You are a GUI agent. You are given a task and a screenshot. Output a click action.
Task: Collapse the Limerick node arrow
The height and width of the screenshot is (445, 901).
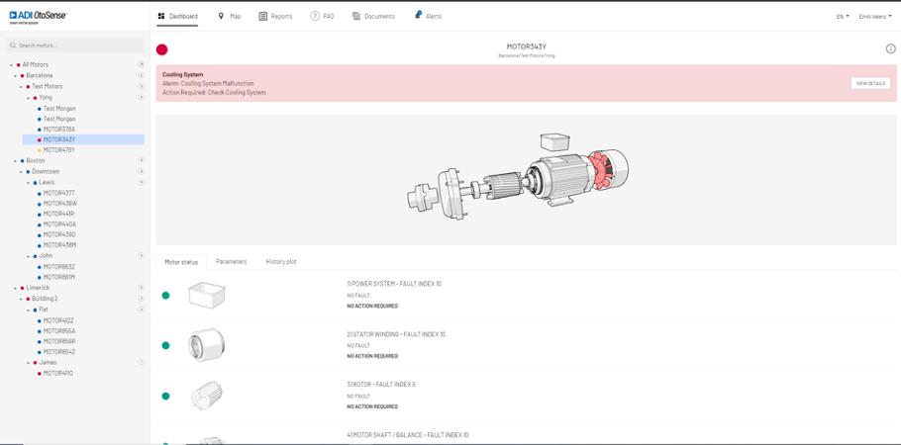pos(16,288)
